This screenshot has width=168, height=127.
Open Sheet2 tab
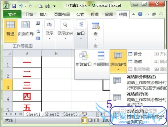(52, 114)
